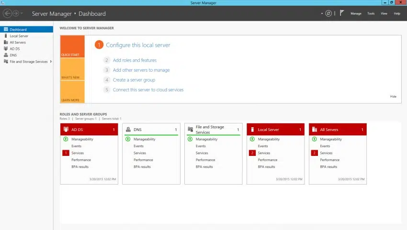Click the Local Server sidebar icon
This screenshot has width=407, height=230.
pyautogui.click(x=6, y=36)
